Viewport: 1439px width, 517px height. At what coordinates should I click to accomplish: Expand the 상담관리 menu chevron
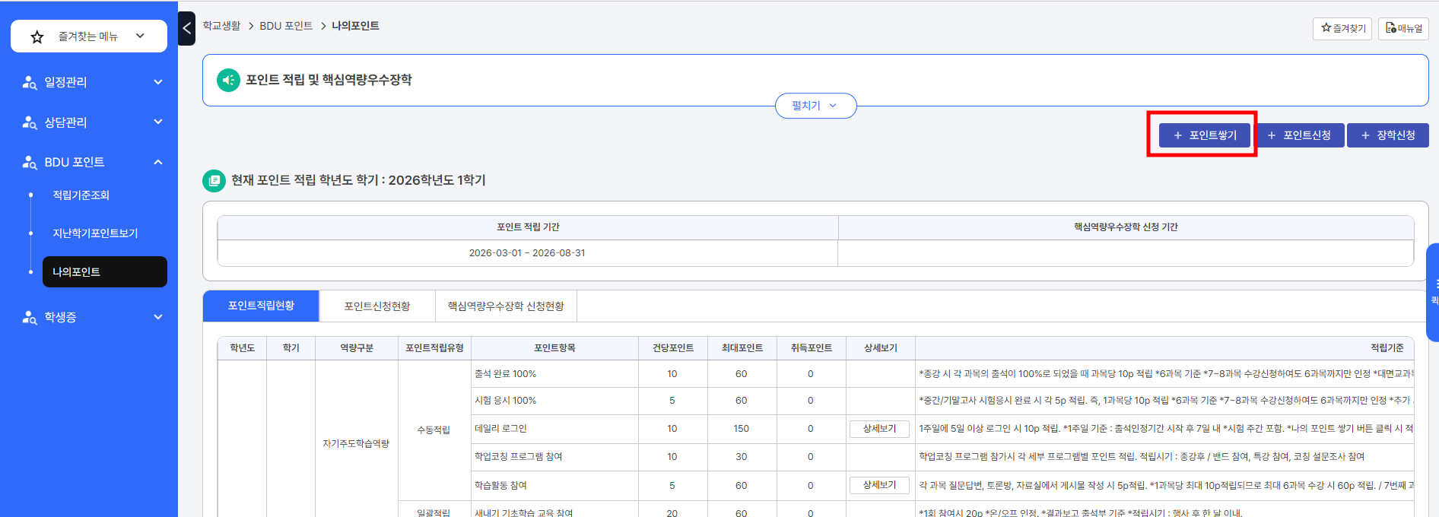(x=158, y=122)
